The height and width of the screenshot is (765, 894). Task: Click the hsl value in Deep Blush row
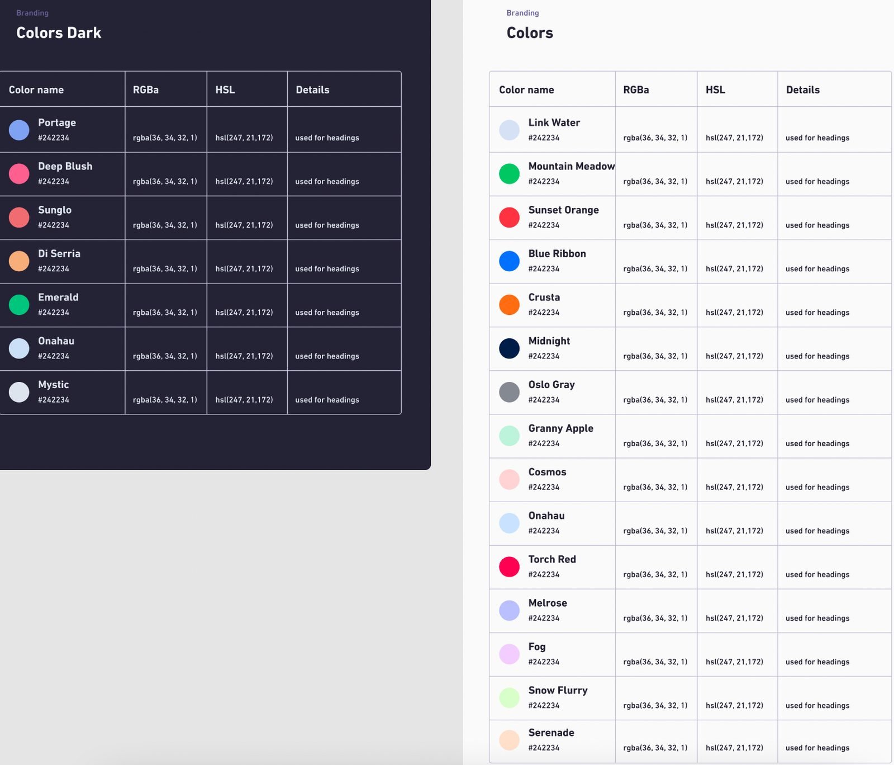(x=244, y=182)
